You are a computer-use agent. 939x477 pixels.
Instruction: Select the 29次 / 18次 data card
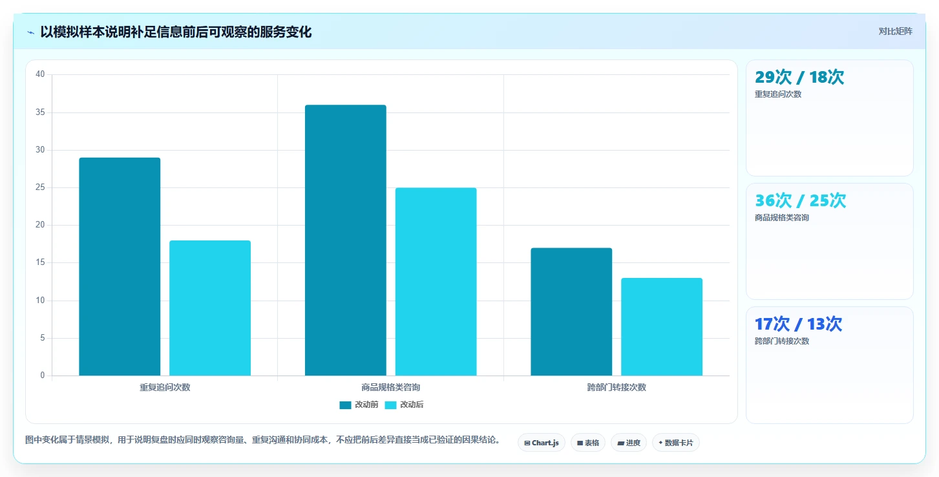tap(830, 118)
